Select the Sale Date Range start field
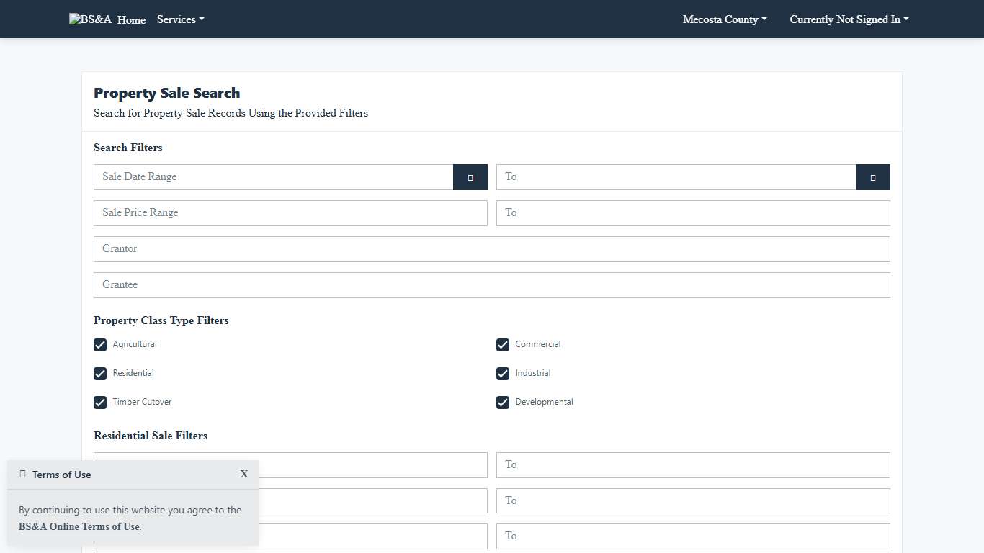The width and height of the screenshot is (984, 553). click(273, 177)
